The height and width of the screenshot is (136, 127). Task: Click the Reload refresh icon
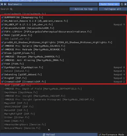[x=44, y=135]
